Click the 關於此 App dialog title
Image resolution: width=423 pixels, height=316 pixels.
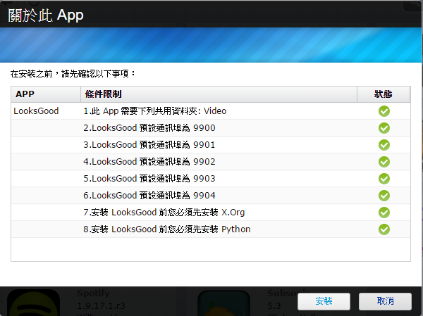46,15
